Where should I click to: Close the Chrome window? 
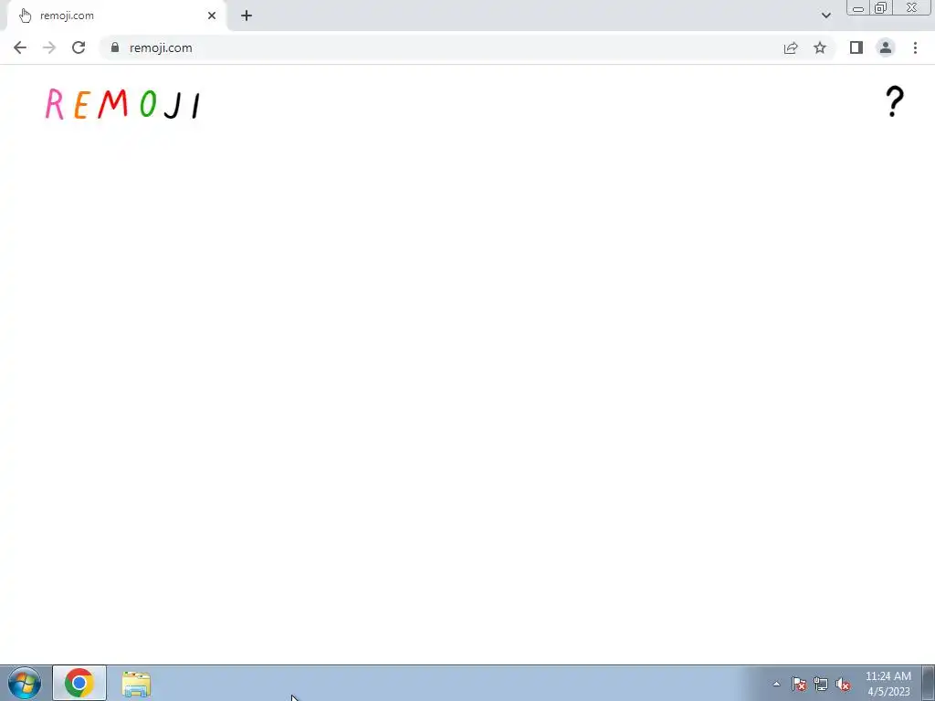[912, 7]
